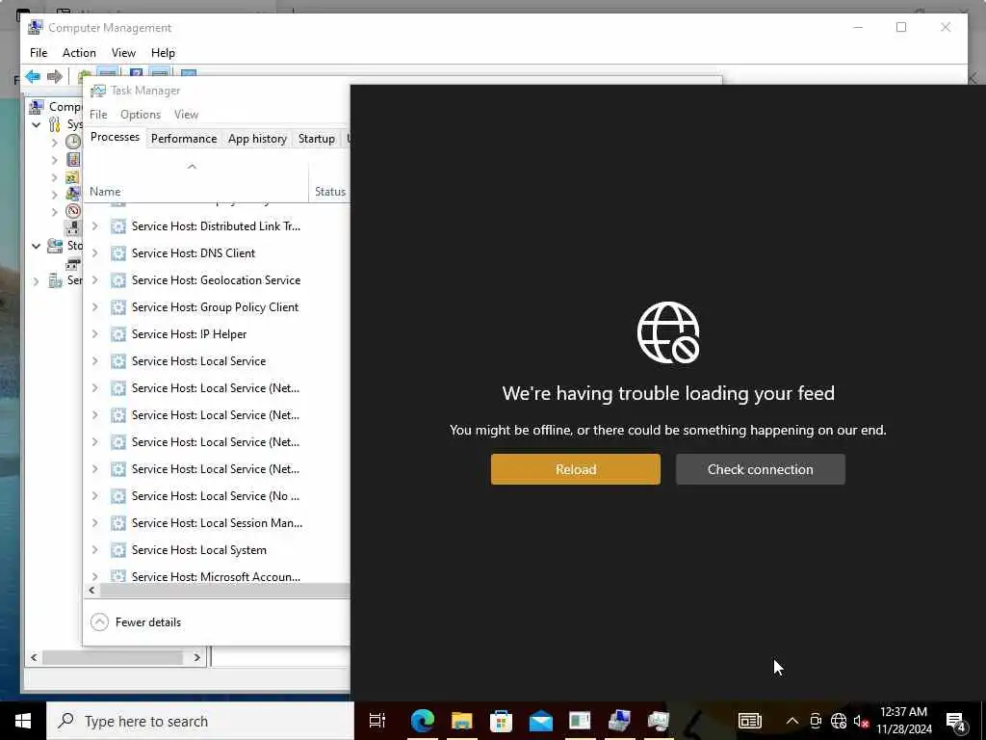
Task: Select the Storage node icon in tree
Action: tap(55, 246)
